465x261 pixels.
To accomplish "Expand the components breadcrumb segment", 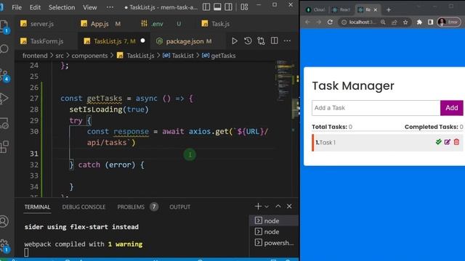I will tap(89, 56).
